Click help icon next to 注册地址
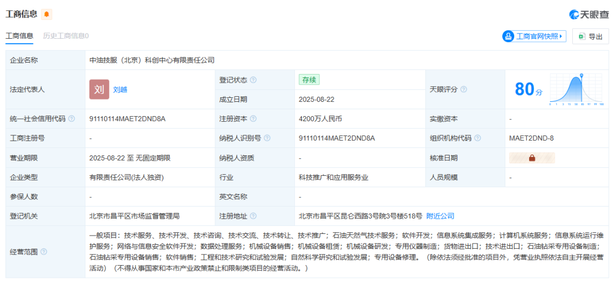615x284 pixels. click(x=253, y=216)
